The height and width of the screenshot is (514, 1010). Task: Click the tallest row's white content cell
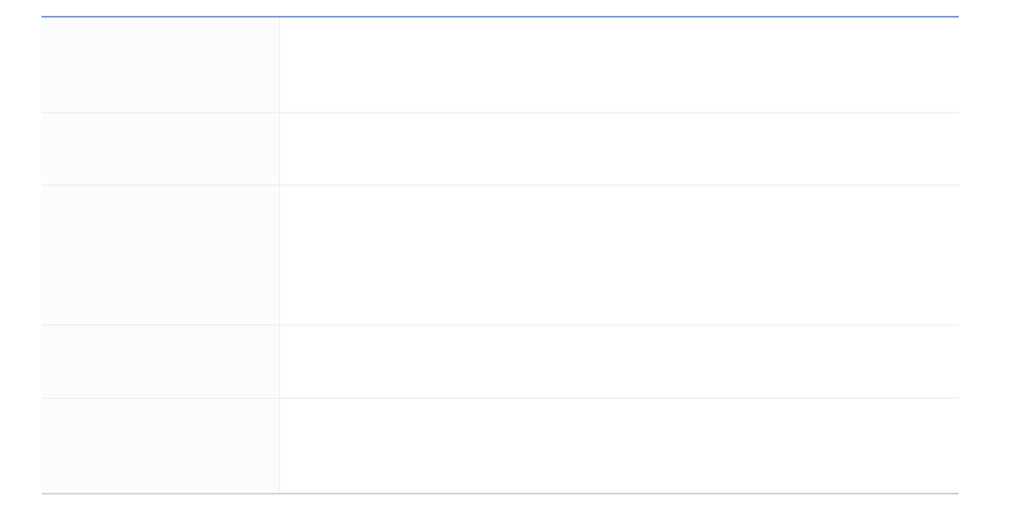[619, 255]
